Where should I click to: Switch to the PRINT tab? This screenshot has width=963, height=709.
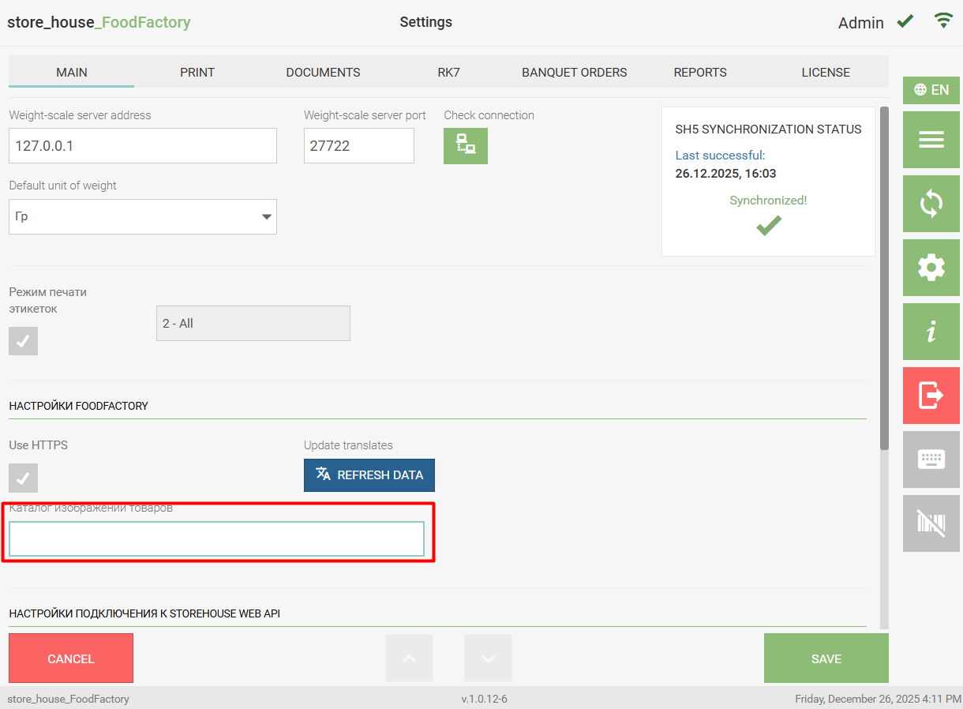click(x=197, y=73)
